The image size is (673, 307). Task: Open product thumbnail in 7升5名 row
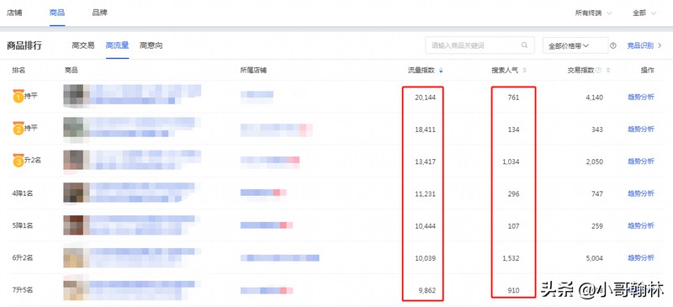coord(77,289)
